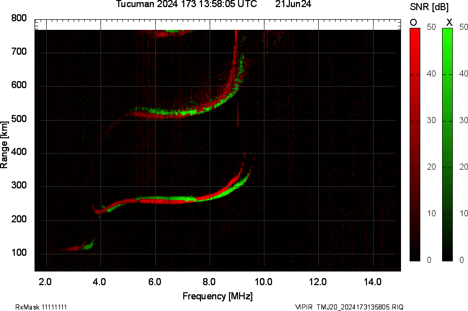Viewport: 468px width, 311px height.
Task: Click the 400 range axis tick label
Action: tap(19, 152)
